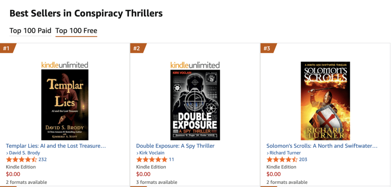Screen dimensions: 392x187
Task: Click the #1 rank badge
Action: pyautogui.click(x=7, y=48)
